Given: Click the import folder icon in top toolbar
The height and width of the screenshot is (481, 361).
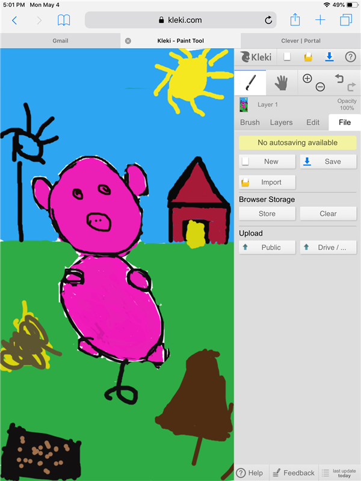Looking at the screenshot, I should pyautogui.click(x=308, y=57).
